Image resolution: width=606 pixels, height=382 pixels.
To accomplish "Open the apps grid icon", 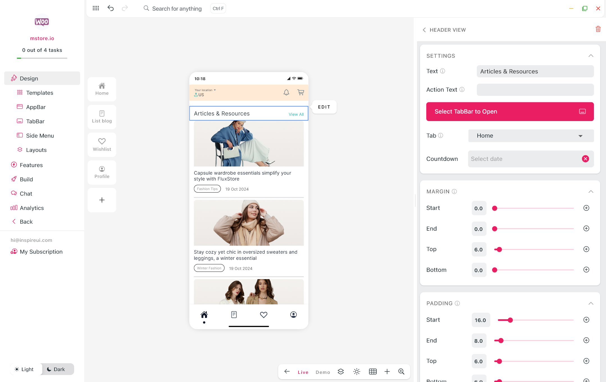I will click(96, 8).
